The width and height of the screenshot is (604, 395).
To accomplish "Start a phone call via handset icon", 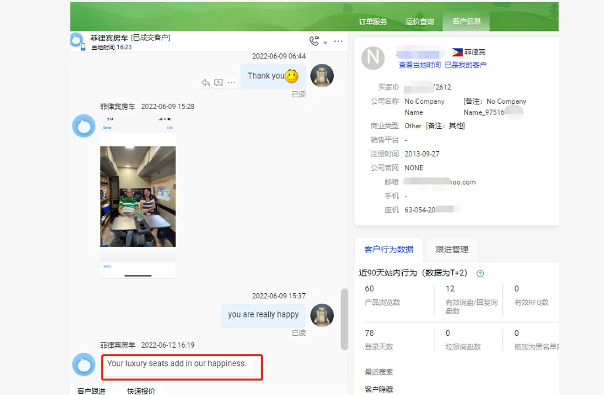I will (x=314, y=41).
